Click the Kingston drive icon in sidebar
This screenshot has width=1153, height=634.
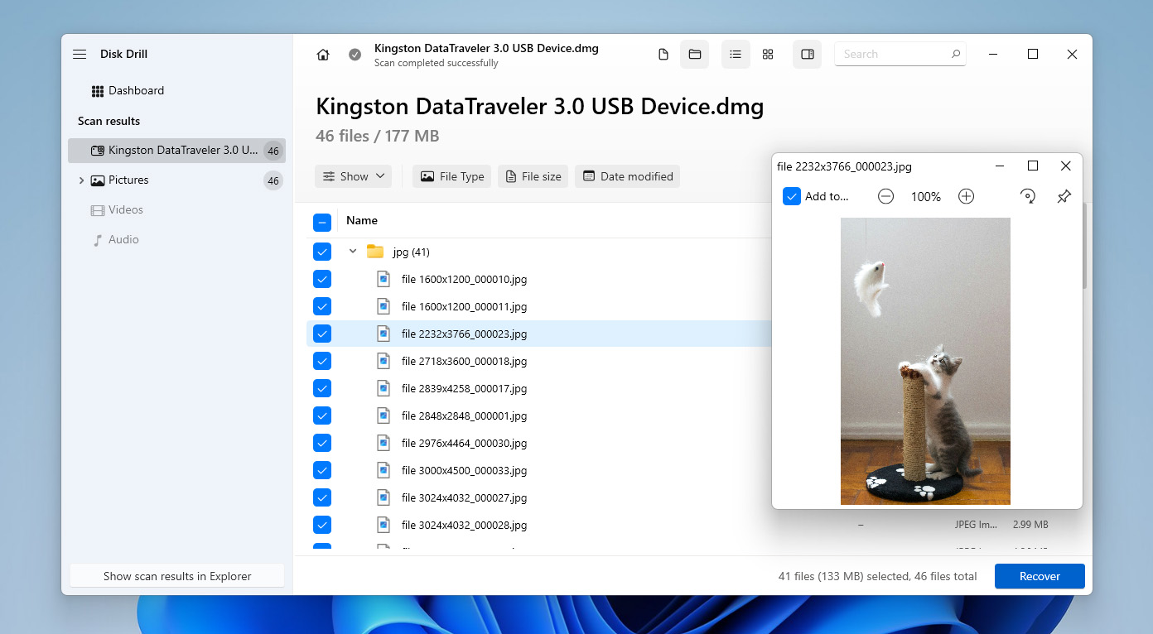pos(97,151)
